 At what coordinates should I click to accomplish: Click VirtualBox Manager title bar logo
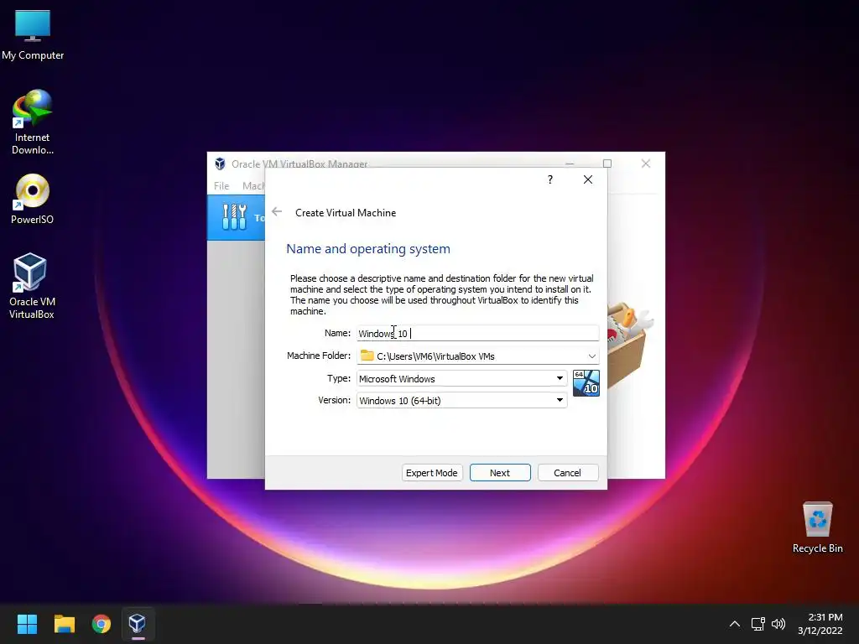(x=220, y=164)
